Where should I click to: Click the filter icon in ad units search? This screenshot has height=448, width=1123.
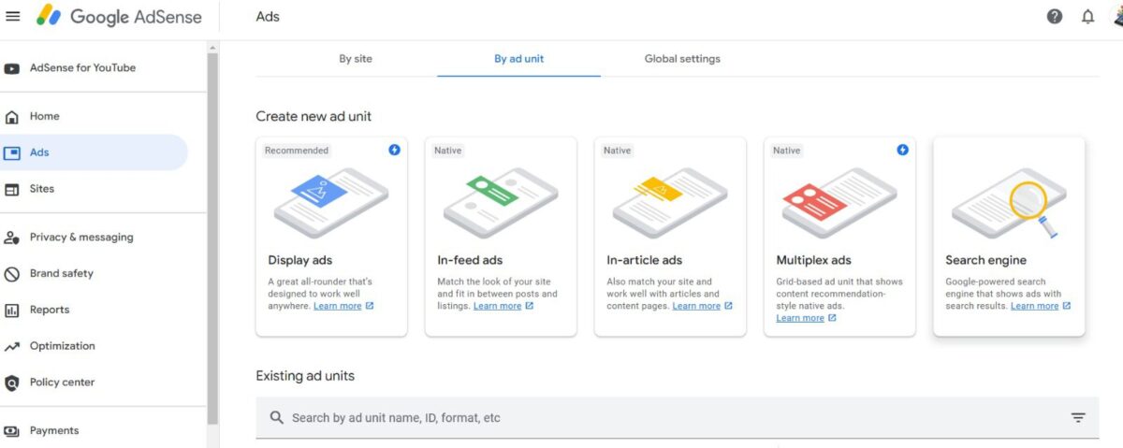1078,418
